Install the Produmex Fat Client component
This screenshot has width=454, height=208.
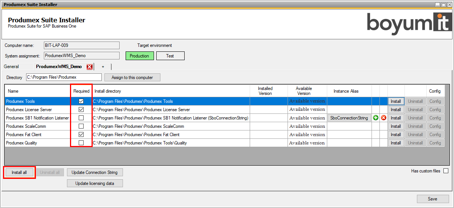(x=396, y=135)
